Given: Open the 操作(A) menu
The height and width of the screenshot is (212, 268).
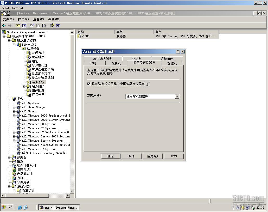Looking at the screenshot, I should [x=23, y=19].
